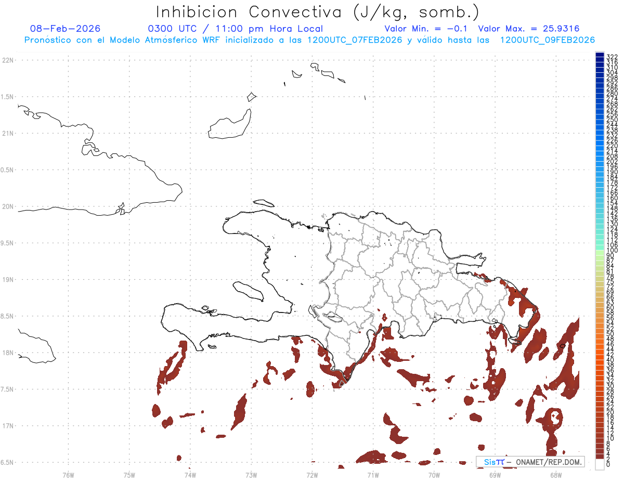Click the '21N' latitude label

point(7,133)
